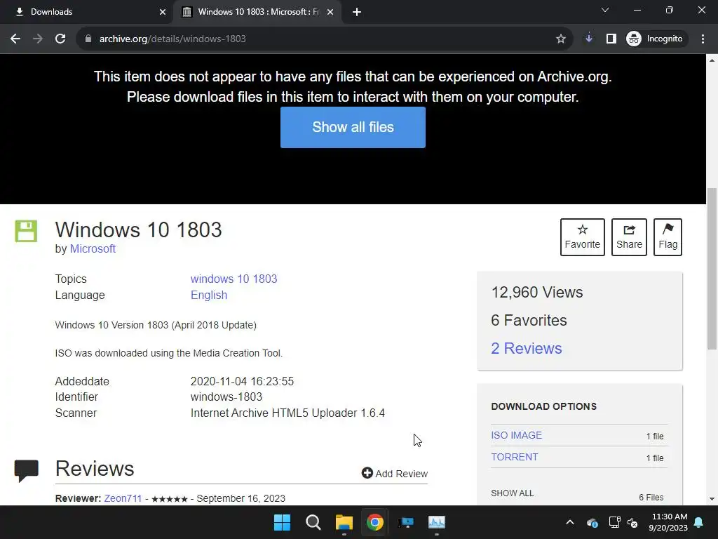718x539 pixels.
Task: Open the clock showing 11:30 AM
Action: point(668,522)
